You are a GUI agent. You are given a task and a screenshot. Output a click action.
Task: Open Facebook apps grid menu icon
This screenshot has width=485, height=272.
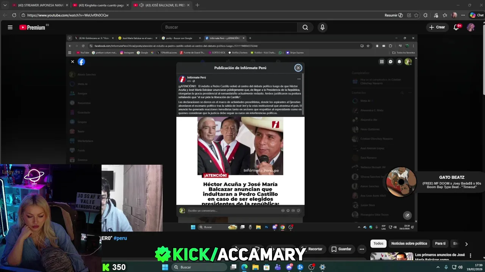(382, 62)
